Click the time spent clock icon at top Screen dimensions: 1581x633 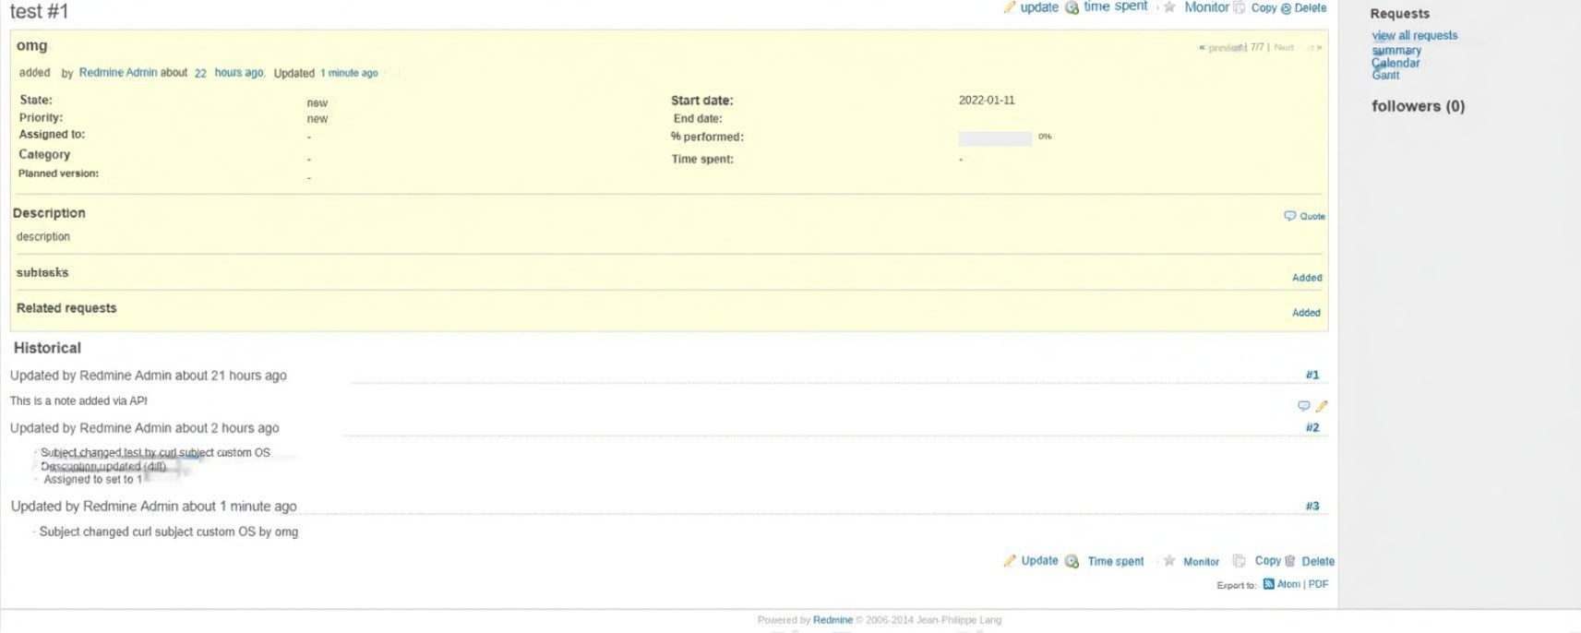click(1072, 7)
